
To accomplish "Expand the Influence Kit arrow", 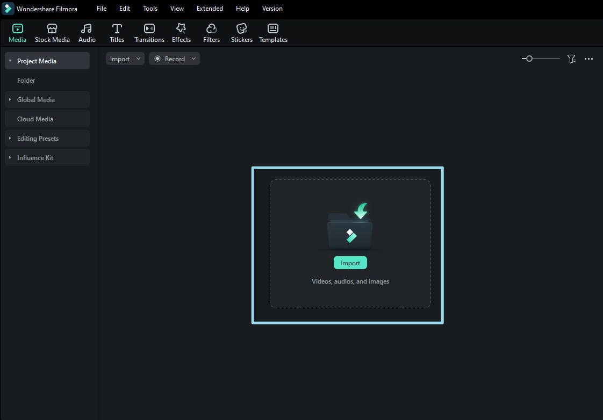I will (x=10, y=157).
